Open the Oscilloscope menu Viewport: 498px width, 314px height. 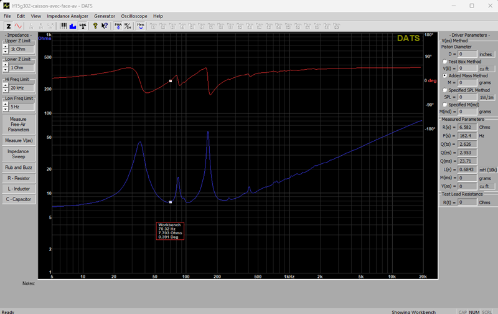coord(134,16)
